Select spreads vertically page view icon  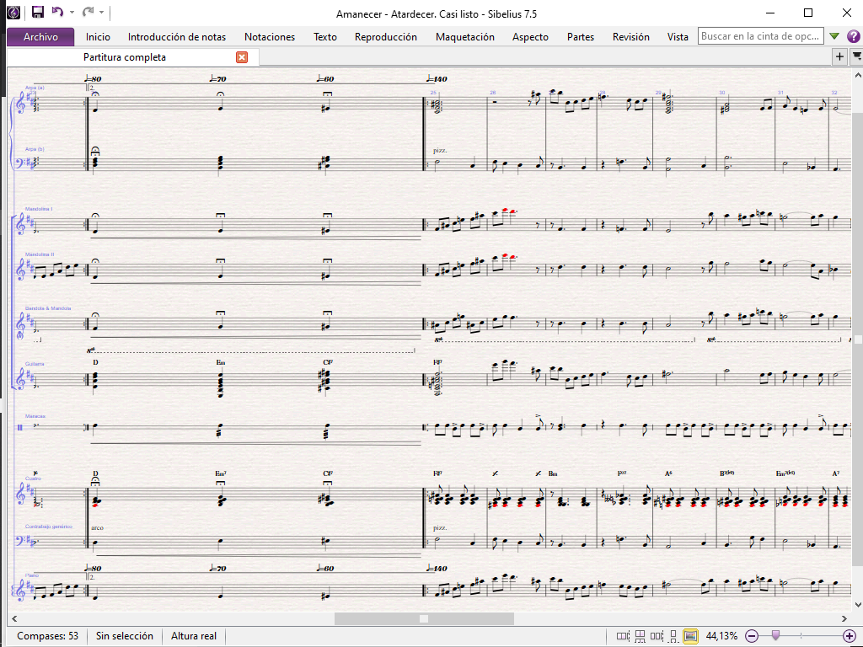click(640, 636)
